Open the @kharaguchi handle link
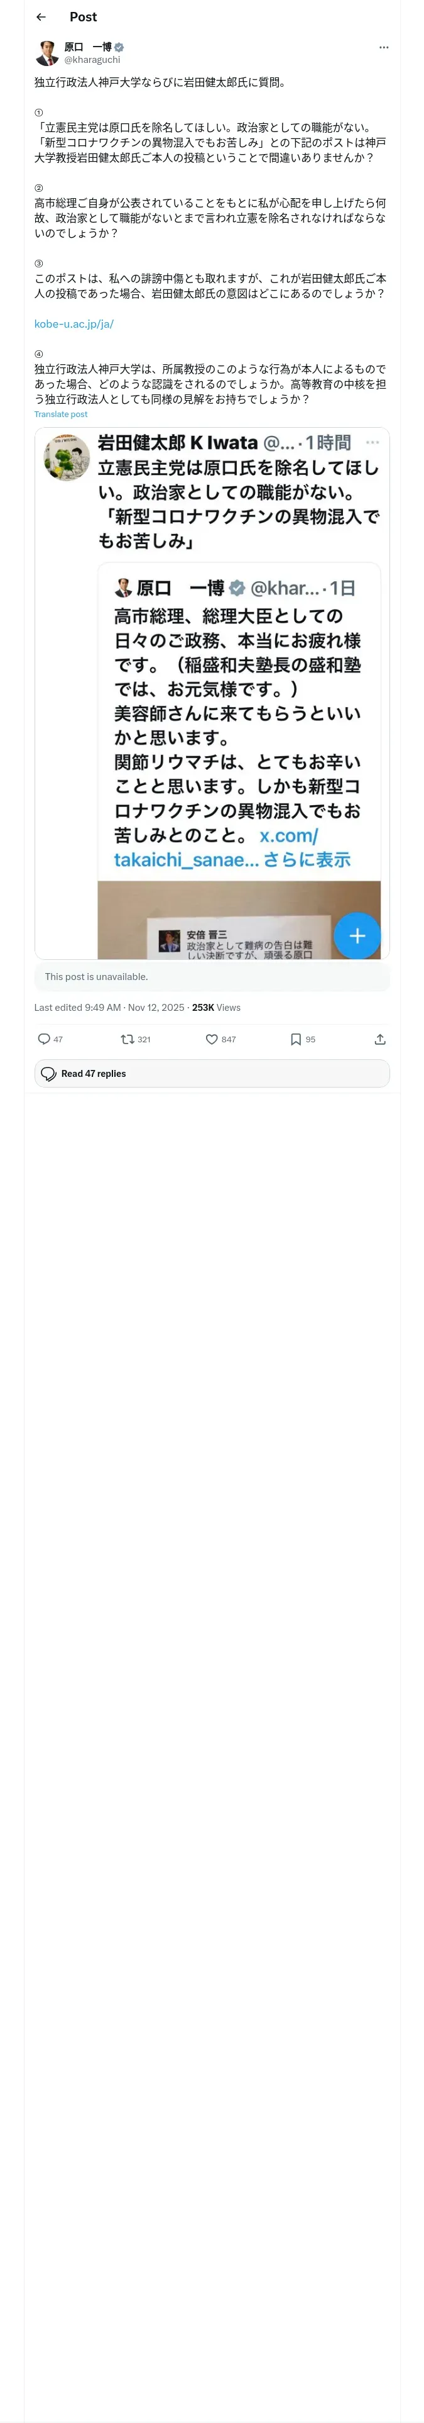Image resolution: width=424 pixels, height=2423 pixels. pyautogui.click(x=92, y=59)
